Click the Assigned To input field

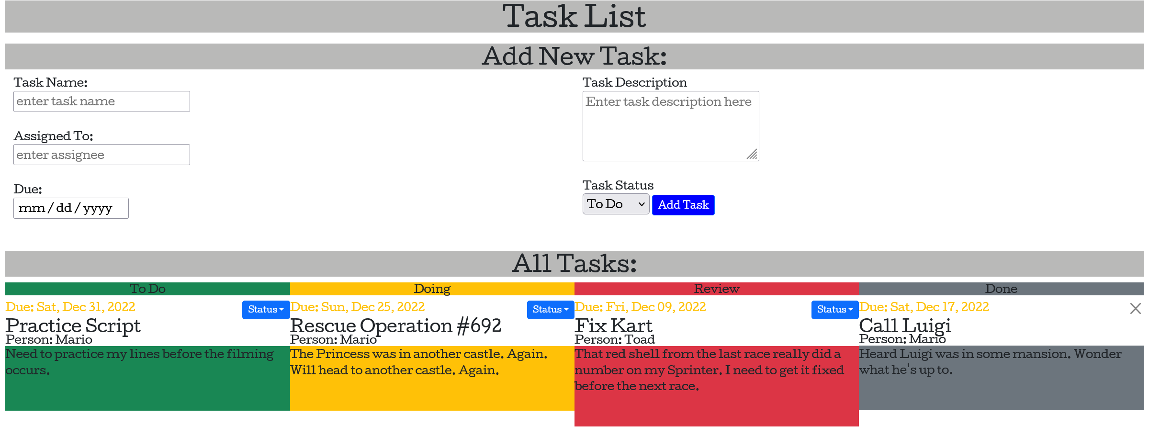click(x=101, y=155)
